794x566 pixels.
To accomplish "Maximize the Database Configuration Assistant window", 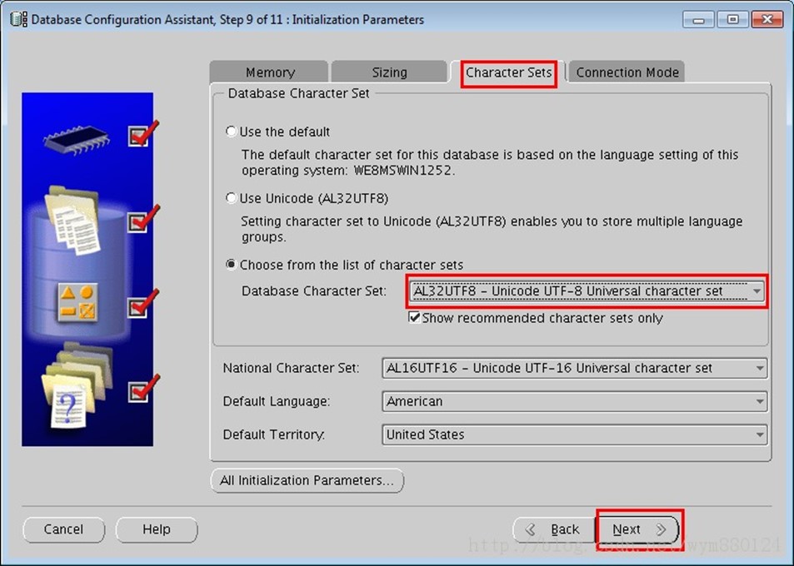I will [x=732, y=20].
